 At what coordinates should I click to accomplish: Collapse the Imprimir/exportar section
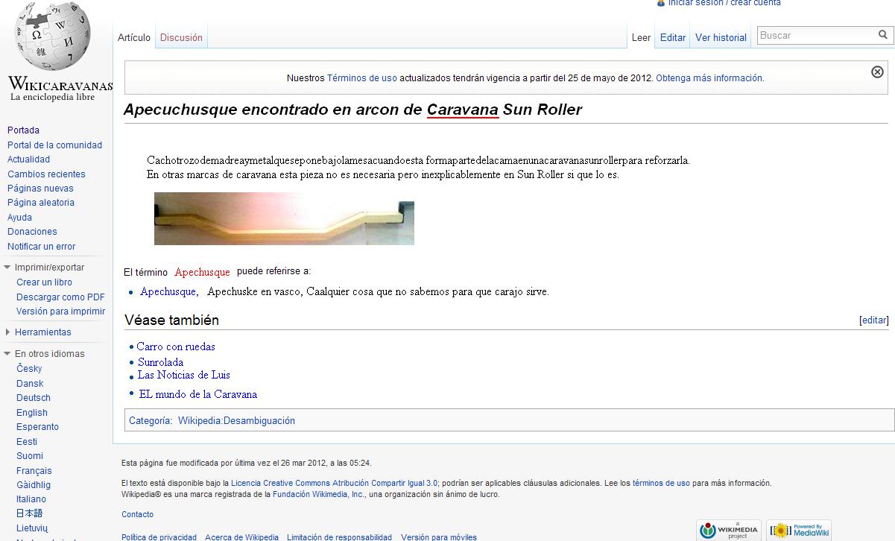point(7,268)
